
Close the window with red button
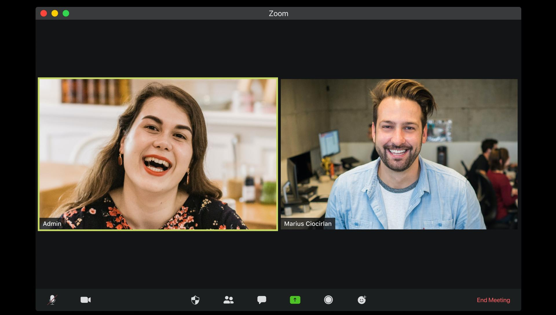pos(44,13)
